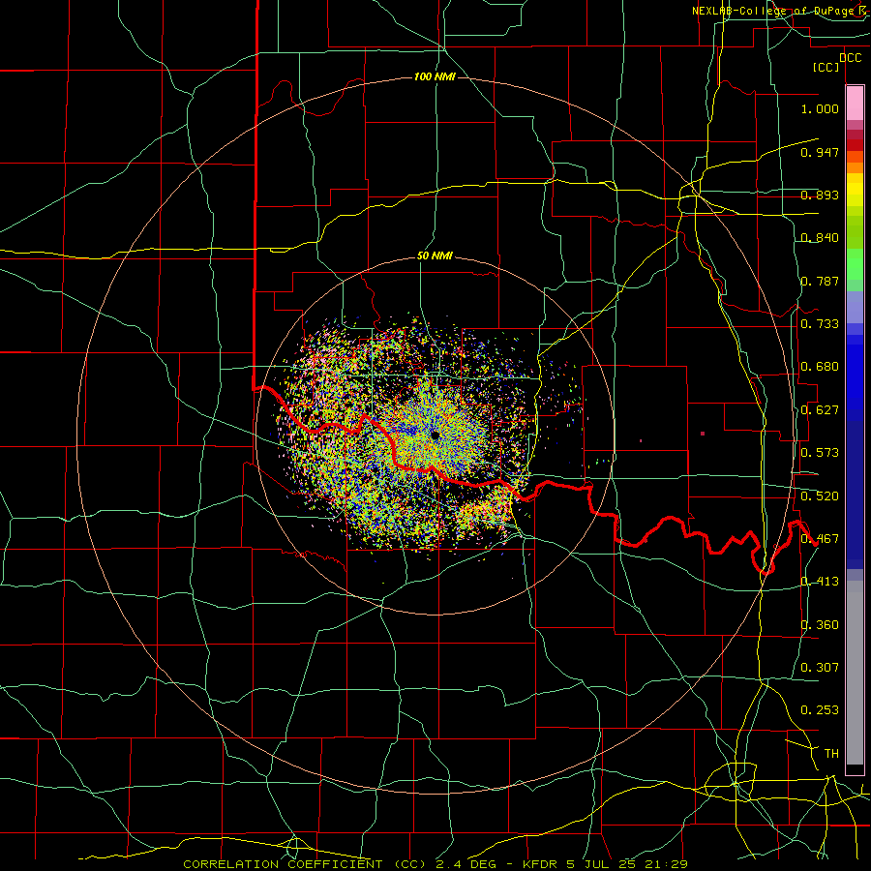Click the CORRELATION COEFFICIENT (CC) caption
Screen dimensions: 871x871
303,864
